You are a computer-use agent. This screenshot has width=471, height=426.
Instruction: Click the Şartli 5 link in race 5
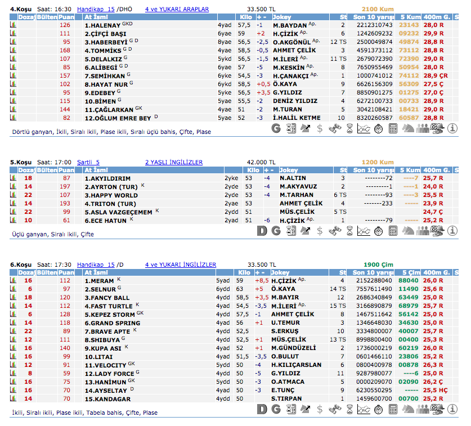(x=88, y=163)
